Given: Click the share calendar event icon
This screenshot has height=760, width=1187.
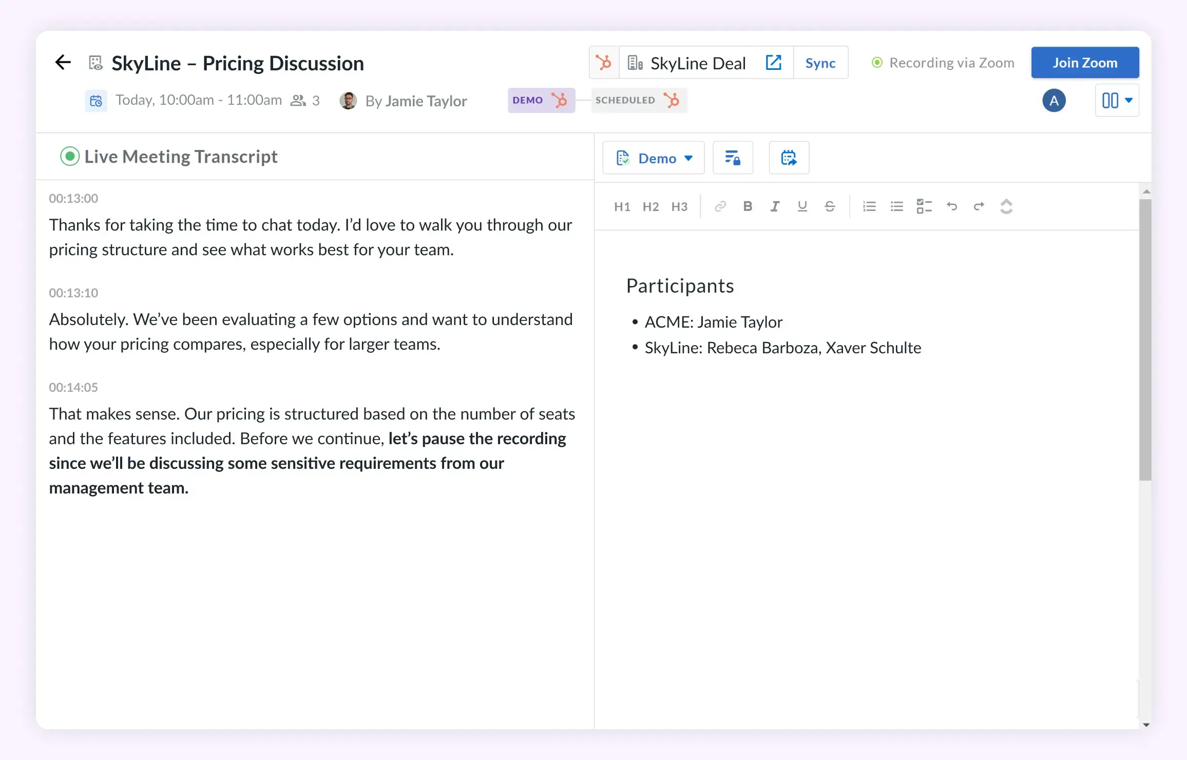Looking at the screenshot, I should [x=789, y=158].
